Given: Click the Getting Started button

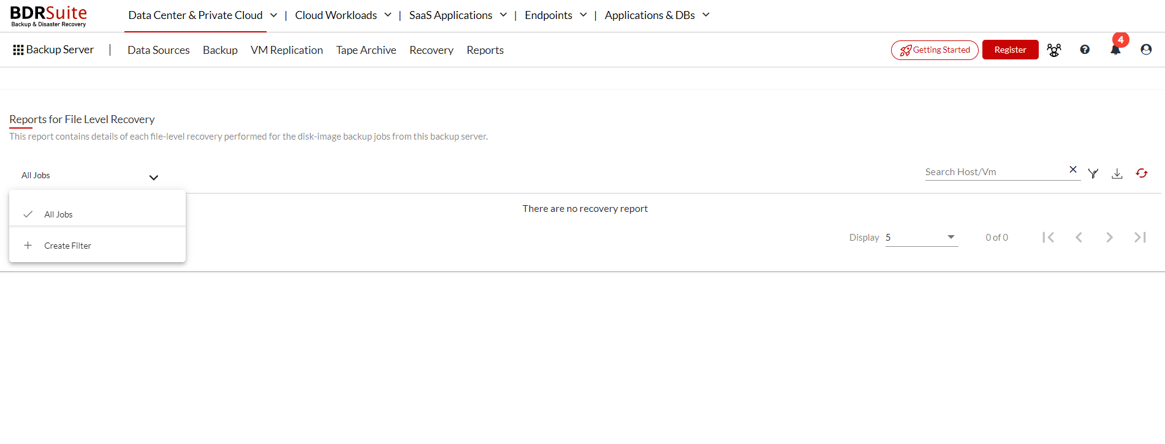Looking at the screenshot, I should coord(935,50).
